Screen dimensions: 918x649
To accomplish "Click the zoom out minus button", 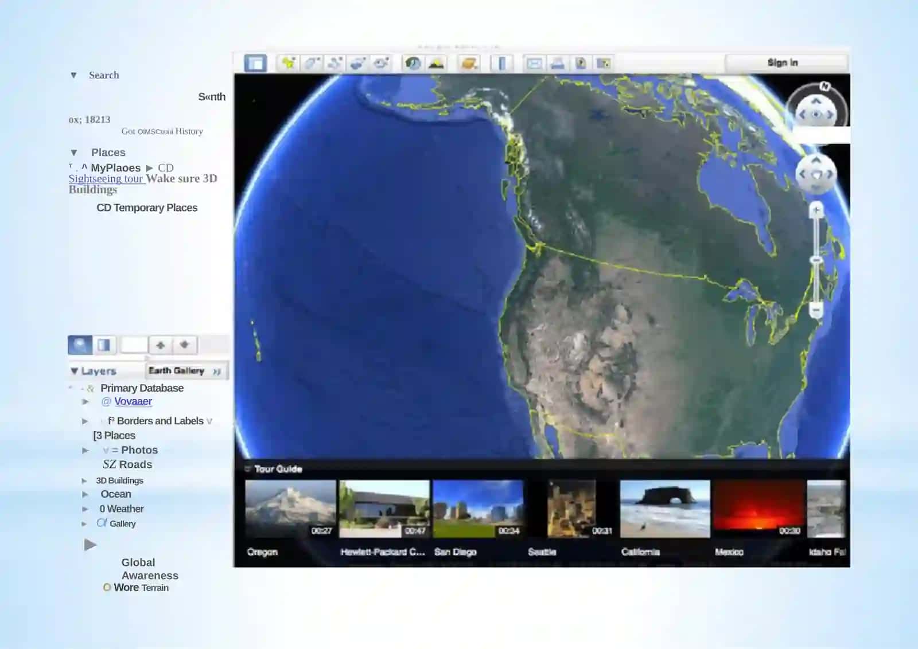I will click(816, 310).
